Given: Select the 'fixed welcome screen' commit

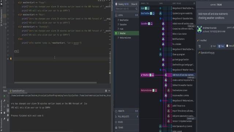Looking at the screenshot, I should click(x=180, y=91).
